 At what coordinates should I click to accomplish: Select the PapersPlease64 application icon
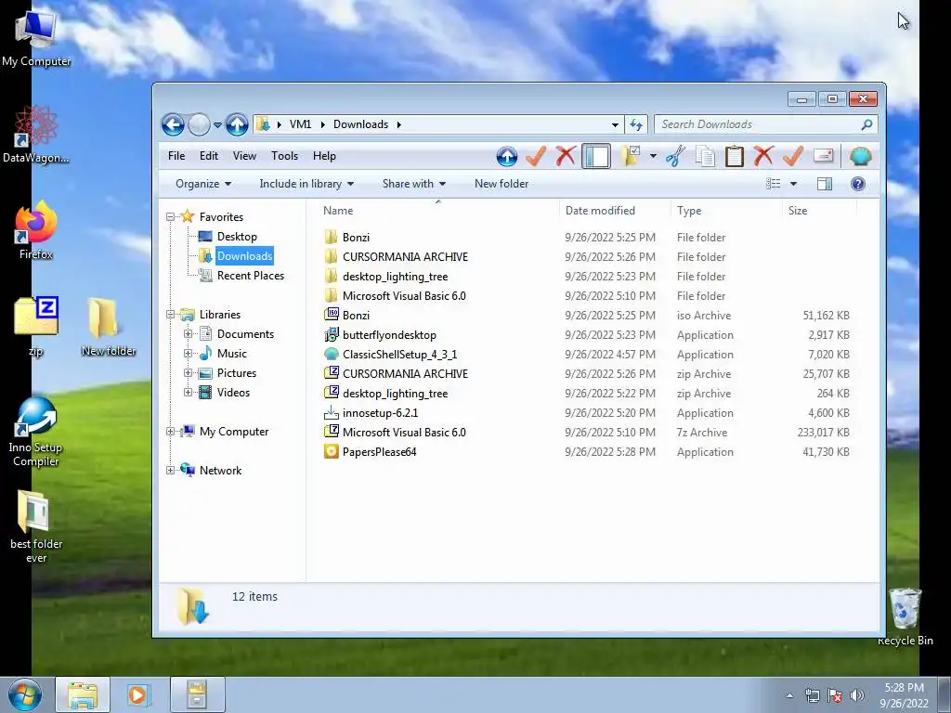pyautogui.click(x=332, y=452)
